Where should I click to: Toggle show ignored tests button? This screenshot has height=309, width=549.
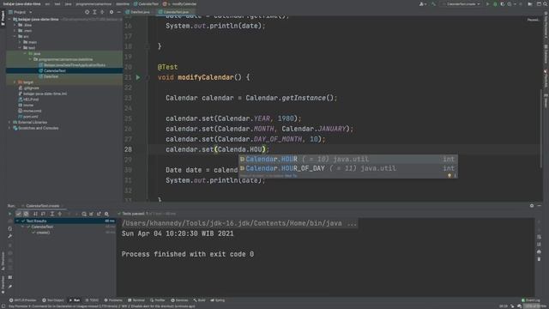[x=26, y=214]
